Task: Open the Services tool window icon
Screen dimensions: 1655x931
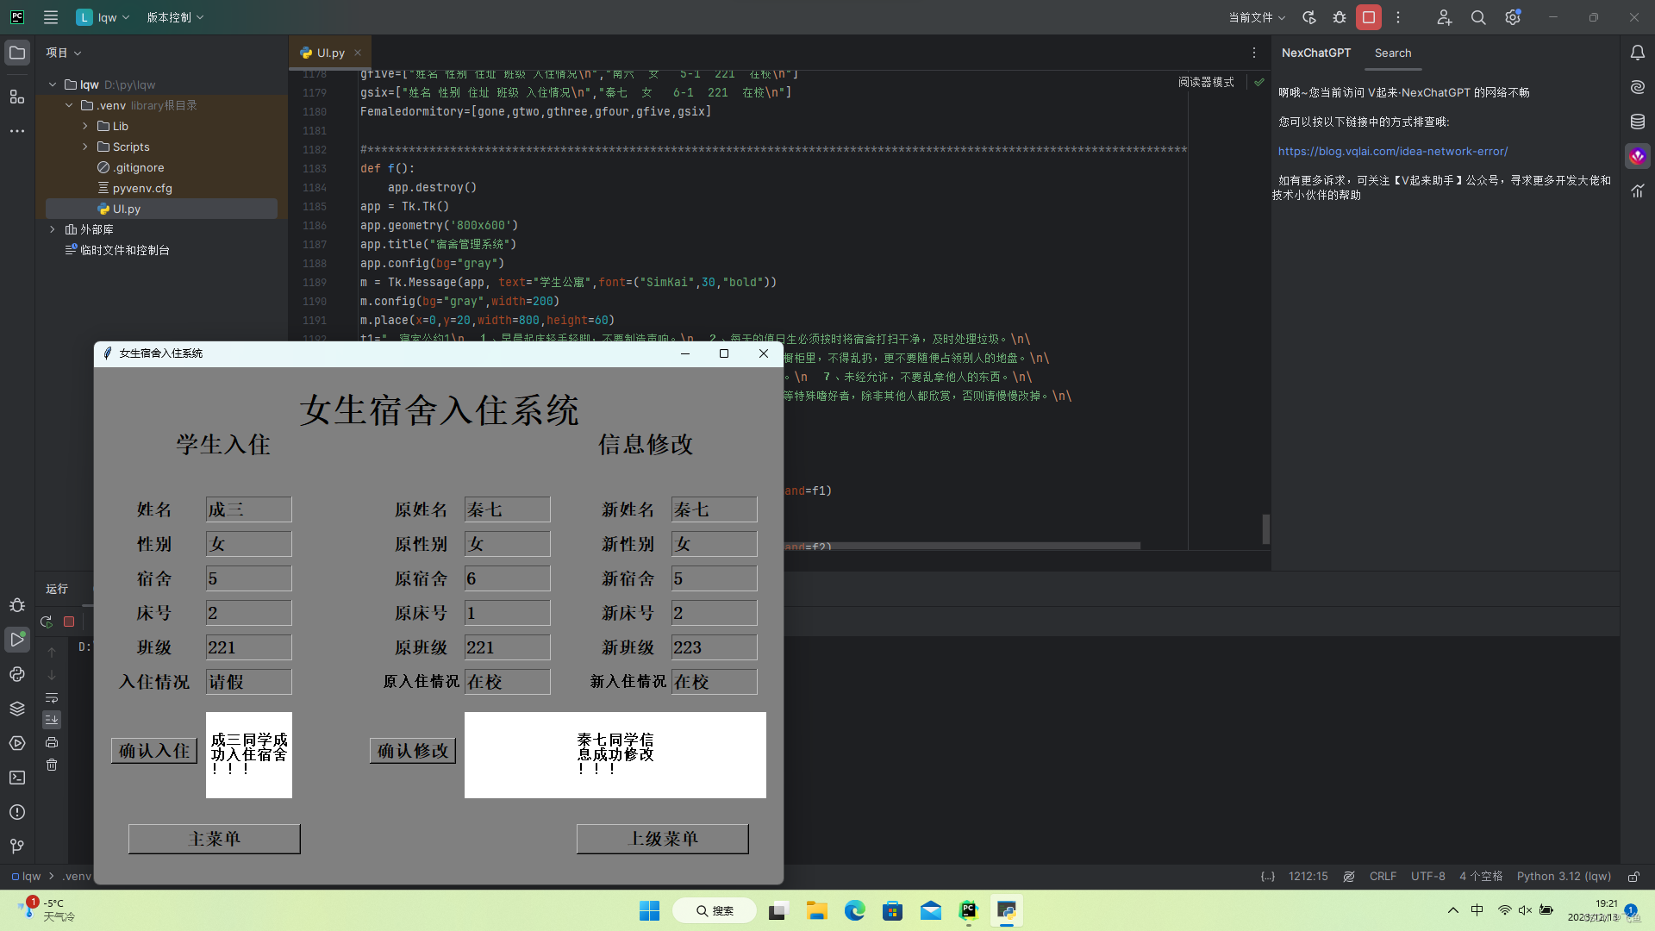Action: point(17,743)
